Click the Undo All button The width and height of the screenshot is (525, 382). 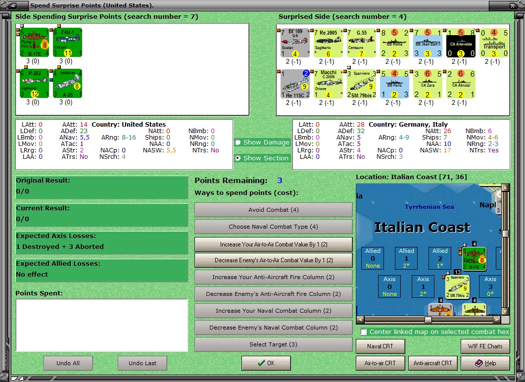(x=68, y=363)
